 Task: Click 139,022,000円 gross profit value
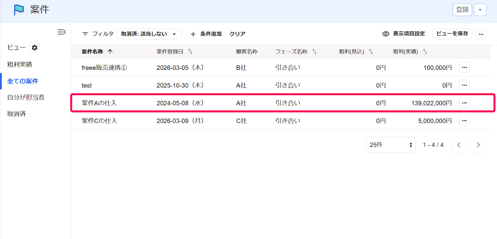coord(432,103)
